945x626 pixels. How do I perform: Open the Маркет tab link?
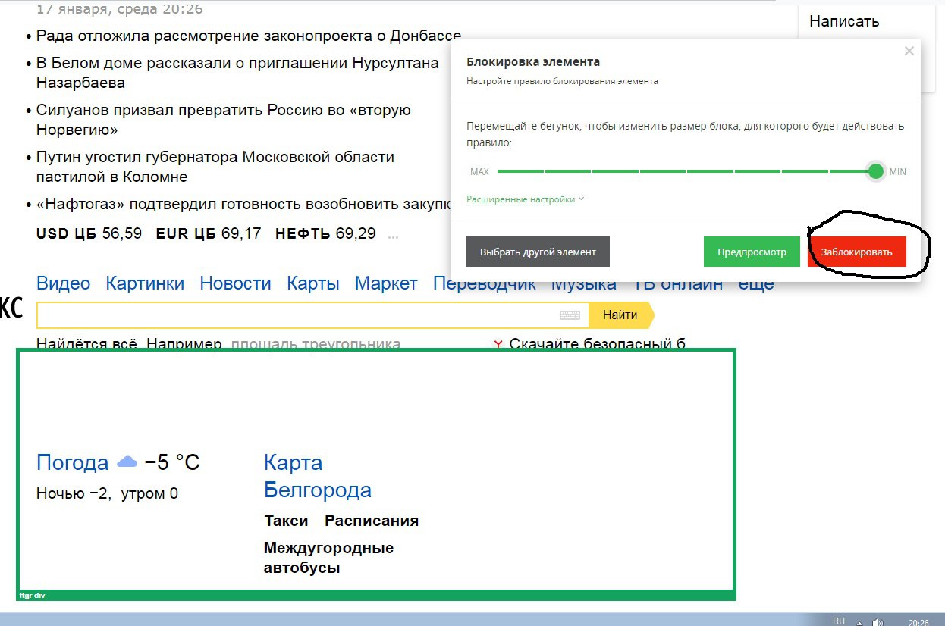(x=386, y=283)
